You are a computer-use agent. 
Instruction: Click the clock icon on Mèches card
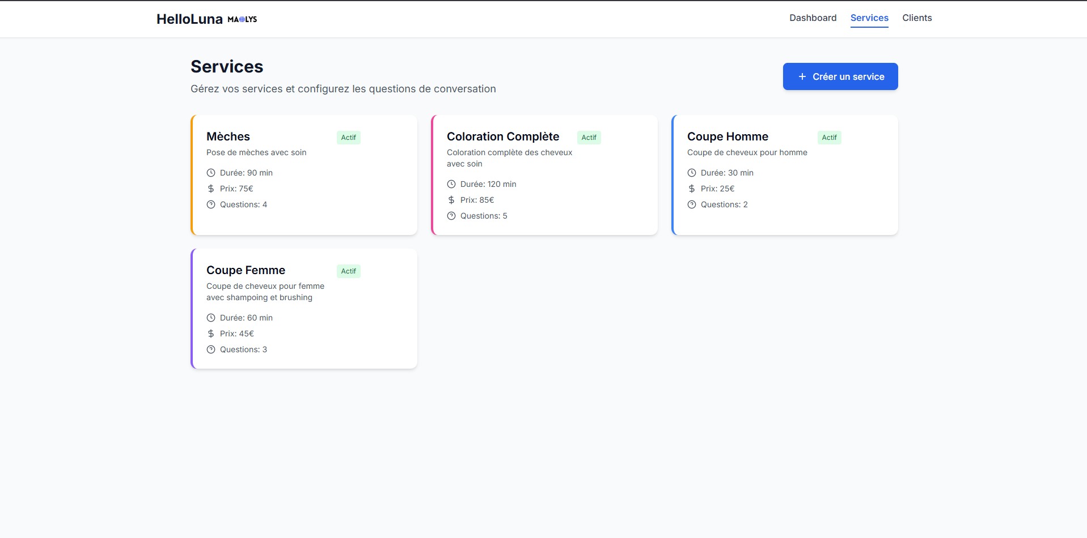coord(211,173)
